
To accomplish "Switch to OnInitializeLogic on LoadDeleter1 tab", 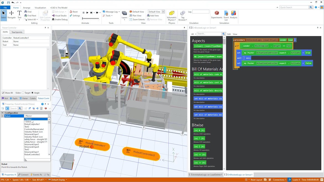I will coord(205,175).
